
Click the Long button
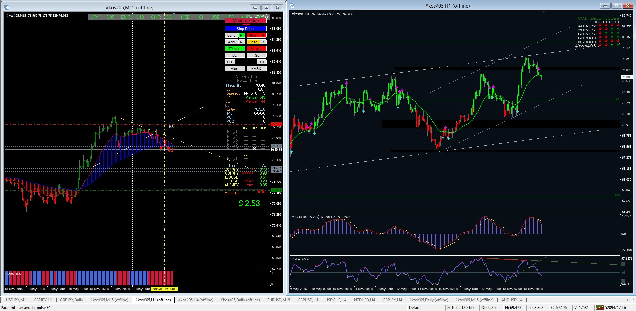pos(231,35)
